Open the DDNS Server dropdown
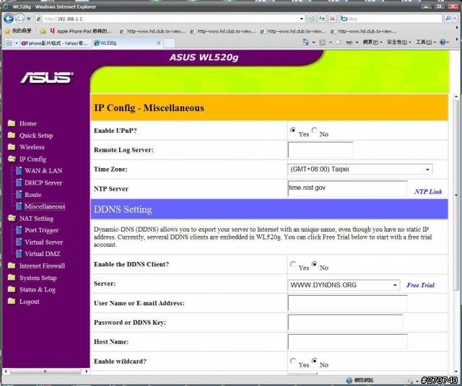The image size is (462, 386). click(344, 285)
